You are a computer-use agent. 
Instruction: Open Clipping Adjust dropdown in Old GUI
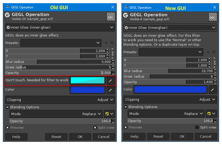[60, 100]
